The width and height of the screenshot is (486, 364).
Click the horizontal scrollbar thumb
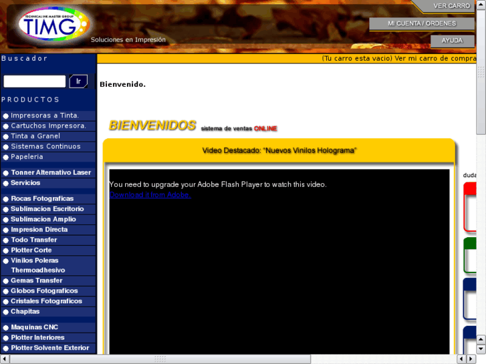pos(160,359)
